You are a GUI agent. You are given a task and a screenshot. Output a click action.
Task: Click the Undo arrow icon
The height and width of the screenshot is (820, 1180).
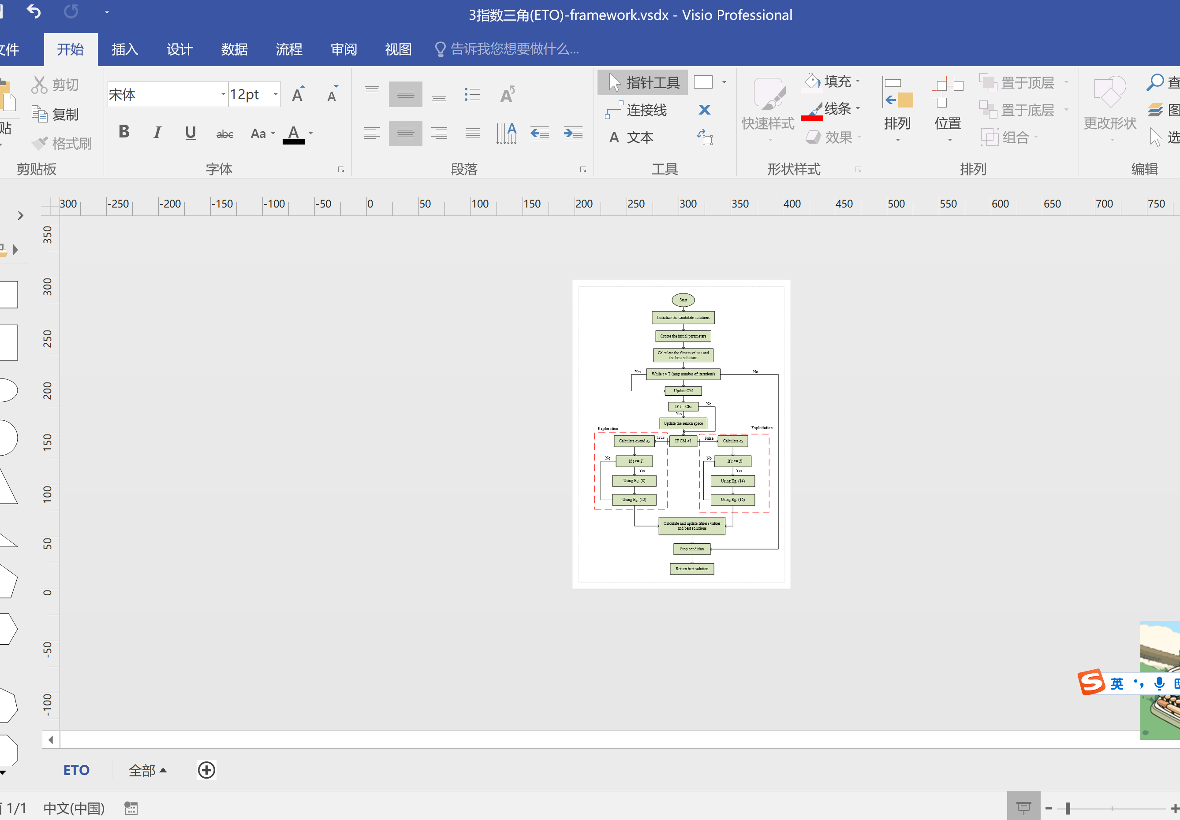34,11
